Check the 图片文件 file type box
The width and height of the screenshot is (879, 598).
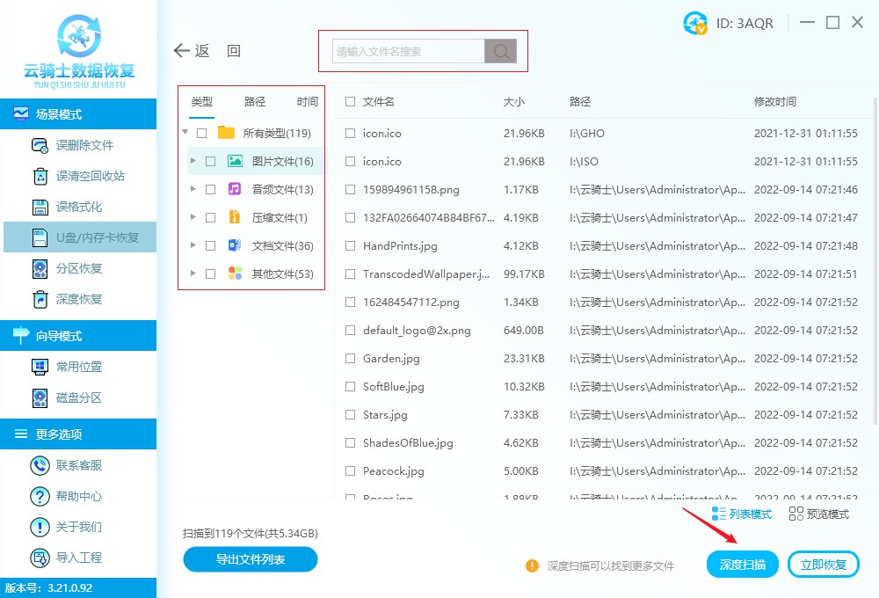pyautogui.click(x=209, y=161)
